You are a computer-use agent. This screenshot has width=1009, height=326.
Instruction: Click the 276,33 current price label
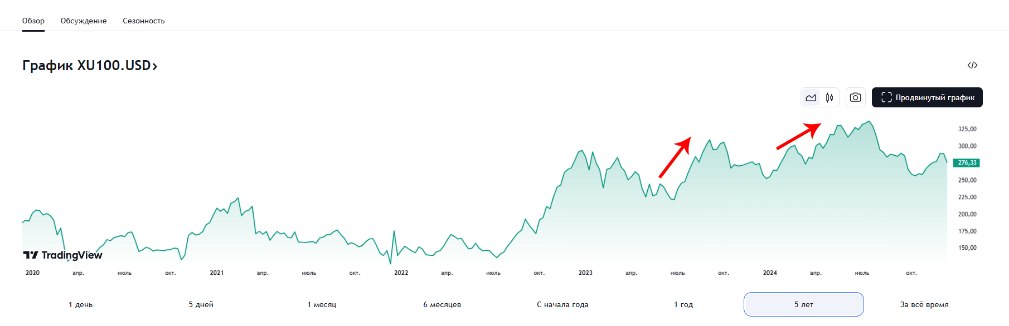[x=967, y=162]
